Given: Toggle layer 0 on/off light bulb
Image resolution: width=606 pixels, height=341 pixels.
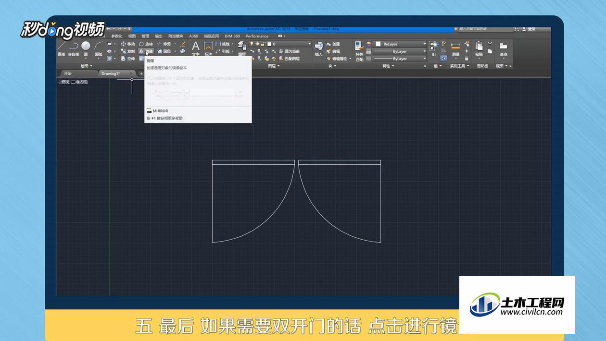Looking at the screenshot, I should coord(252,44).
